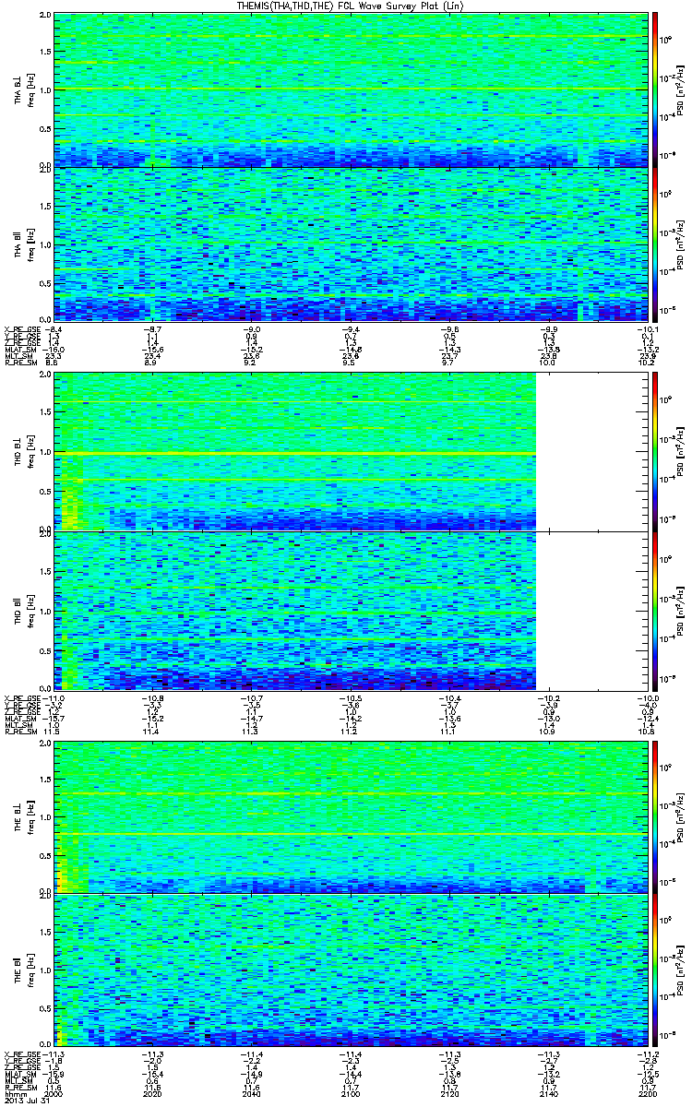Click the white data gap in THD B-perpendicular panel
Screen dimensions: 692x1107
pyautogui.click(x=591, y=452)
